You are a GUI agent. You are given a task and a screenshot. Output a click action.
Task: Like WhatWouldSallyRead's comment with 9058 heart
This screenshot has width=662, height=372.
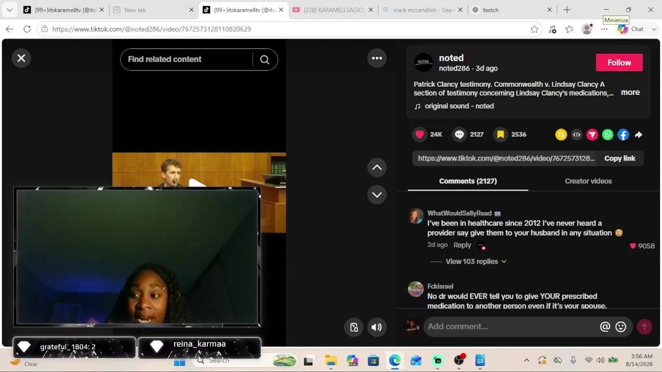click(x=632, y=246)
